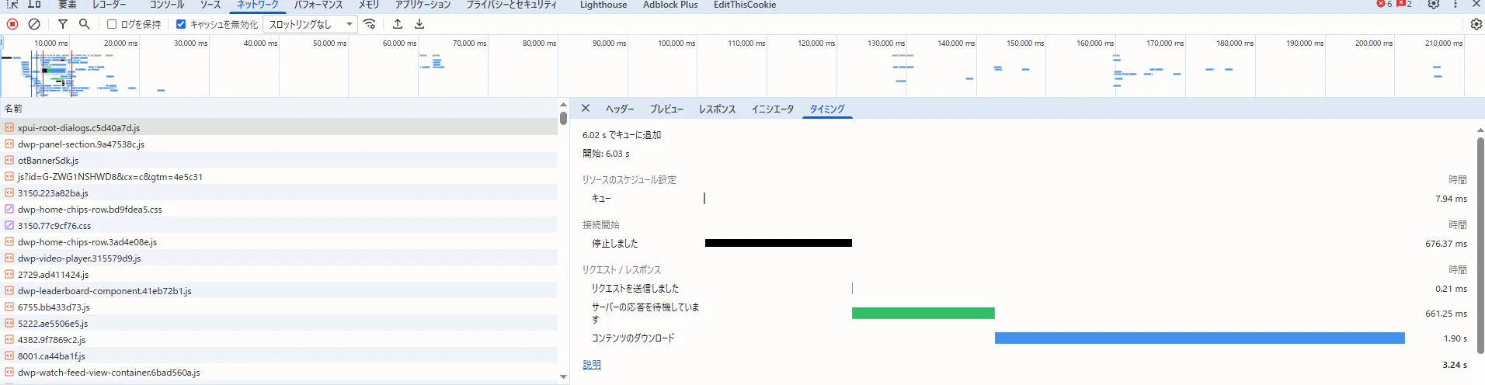Viewport: 1485px width, 385px height.
Task: Click script icon of otBannerSdk.js
Action: [x=9, y=160]
